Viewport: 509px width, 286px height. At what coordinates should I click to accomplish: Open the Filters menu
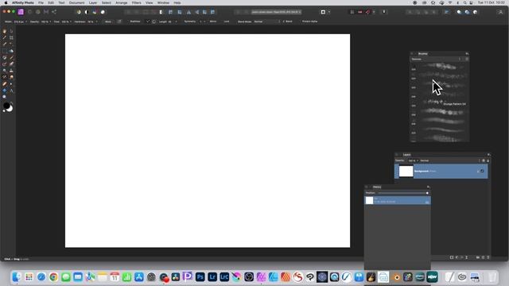[x=136, y=2]
